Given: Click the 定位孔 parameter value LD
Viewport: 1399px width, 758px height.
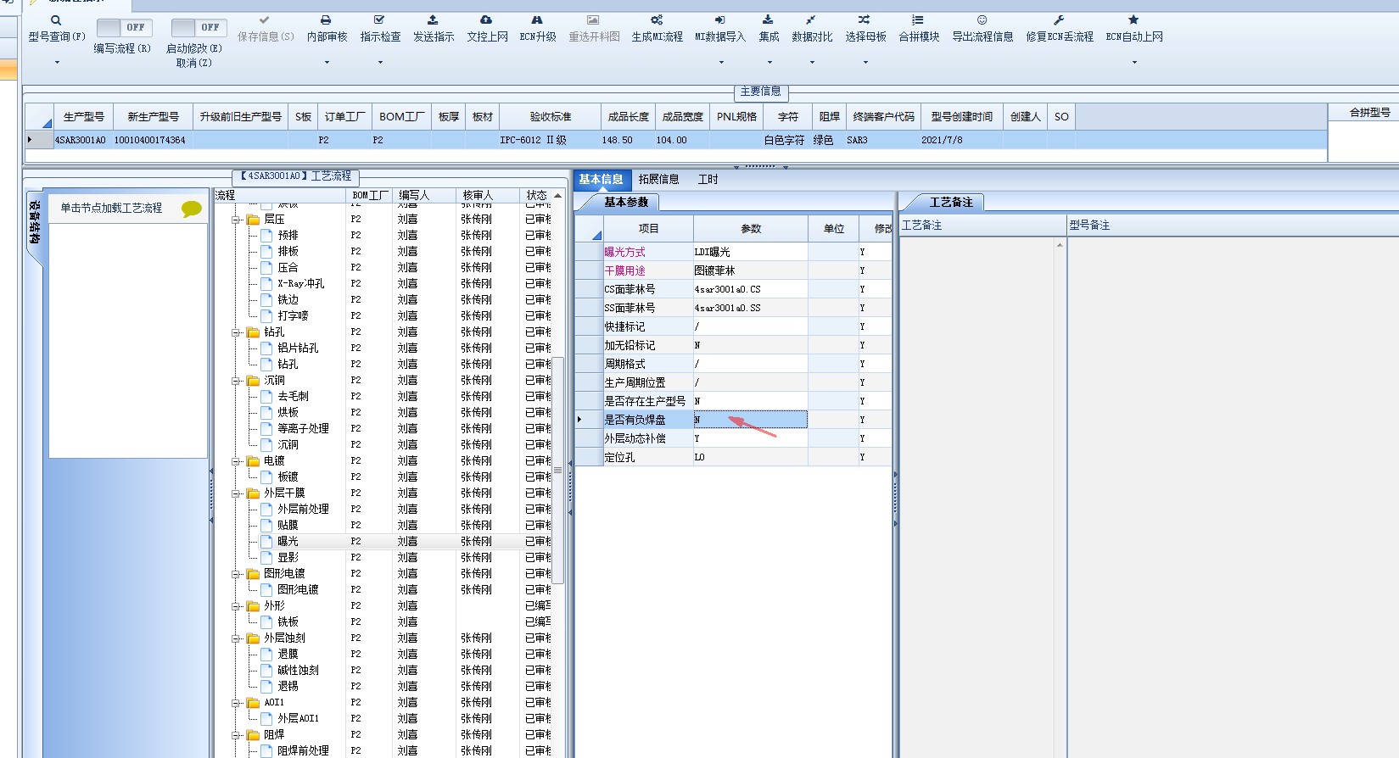Looking at the screenshot, I should (751, 457).
